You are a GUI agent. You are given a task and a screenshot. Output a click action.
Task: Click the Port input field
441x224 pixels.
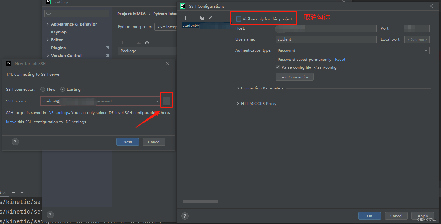click(x=417, y=28)
